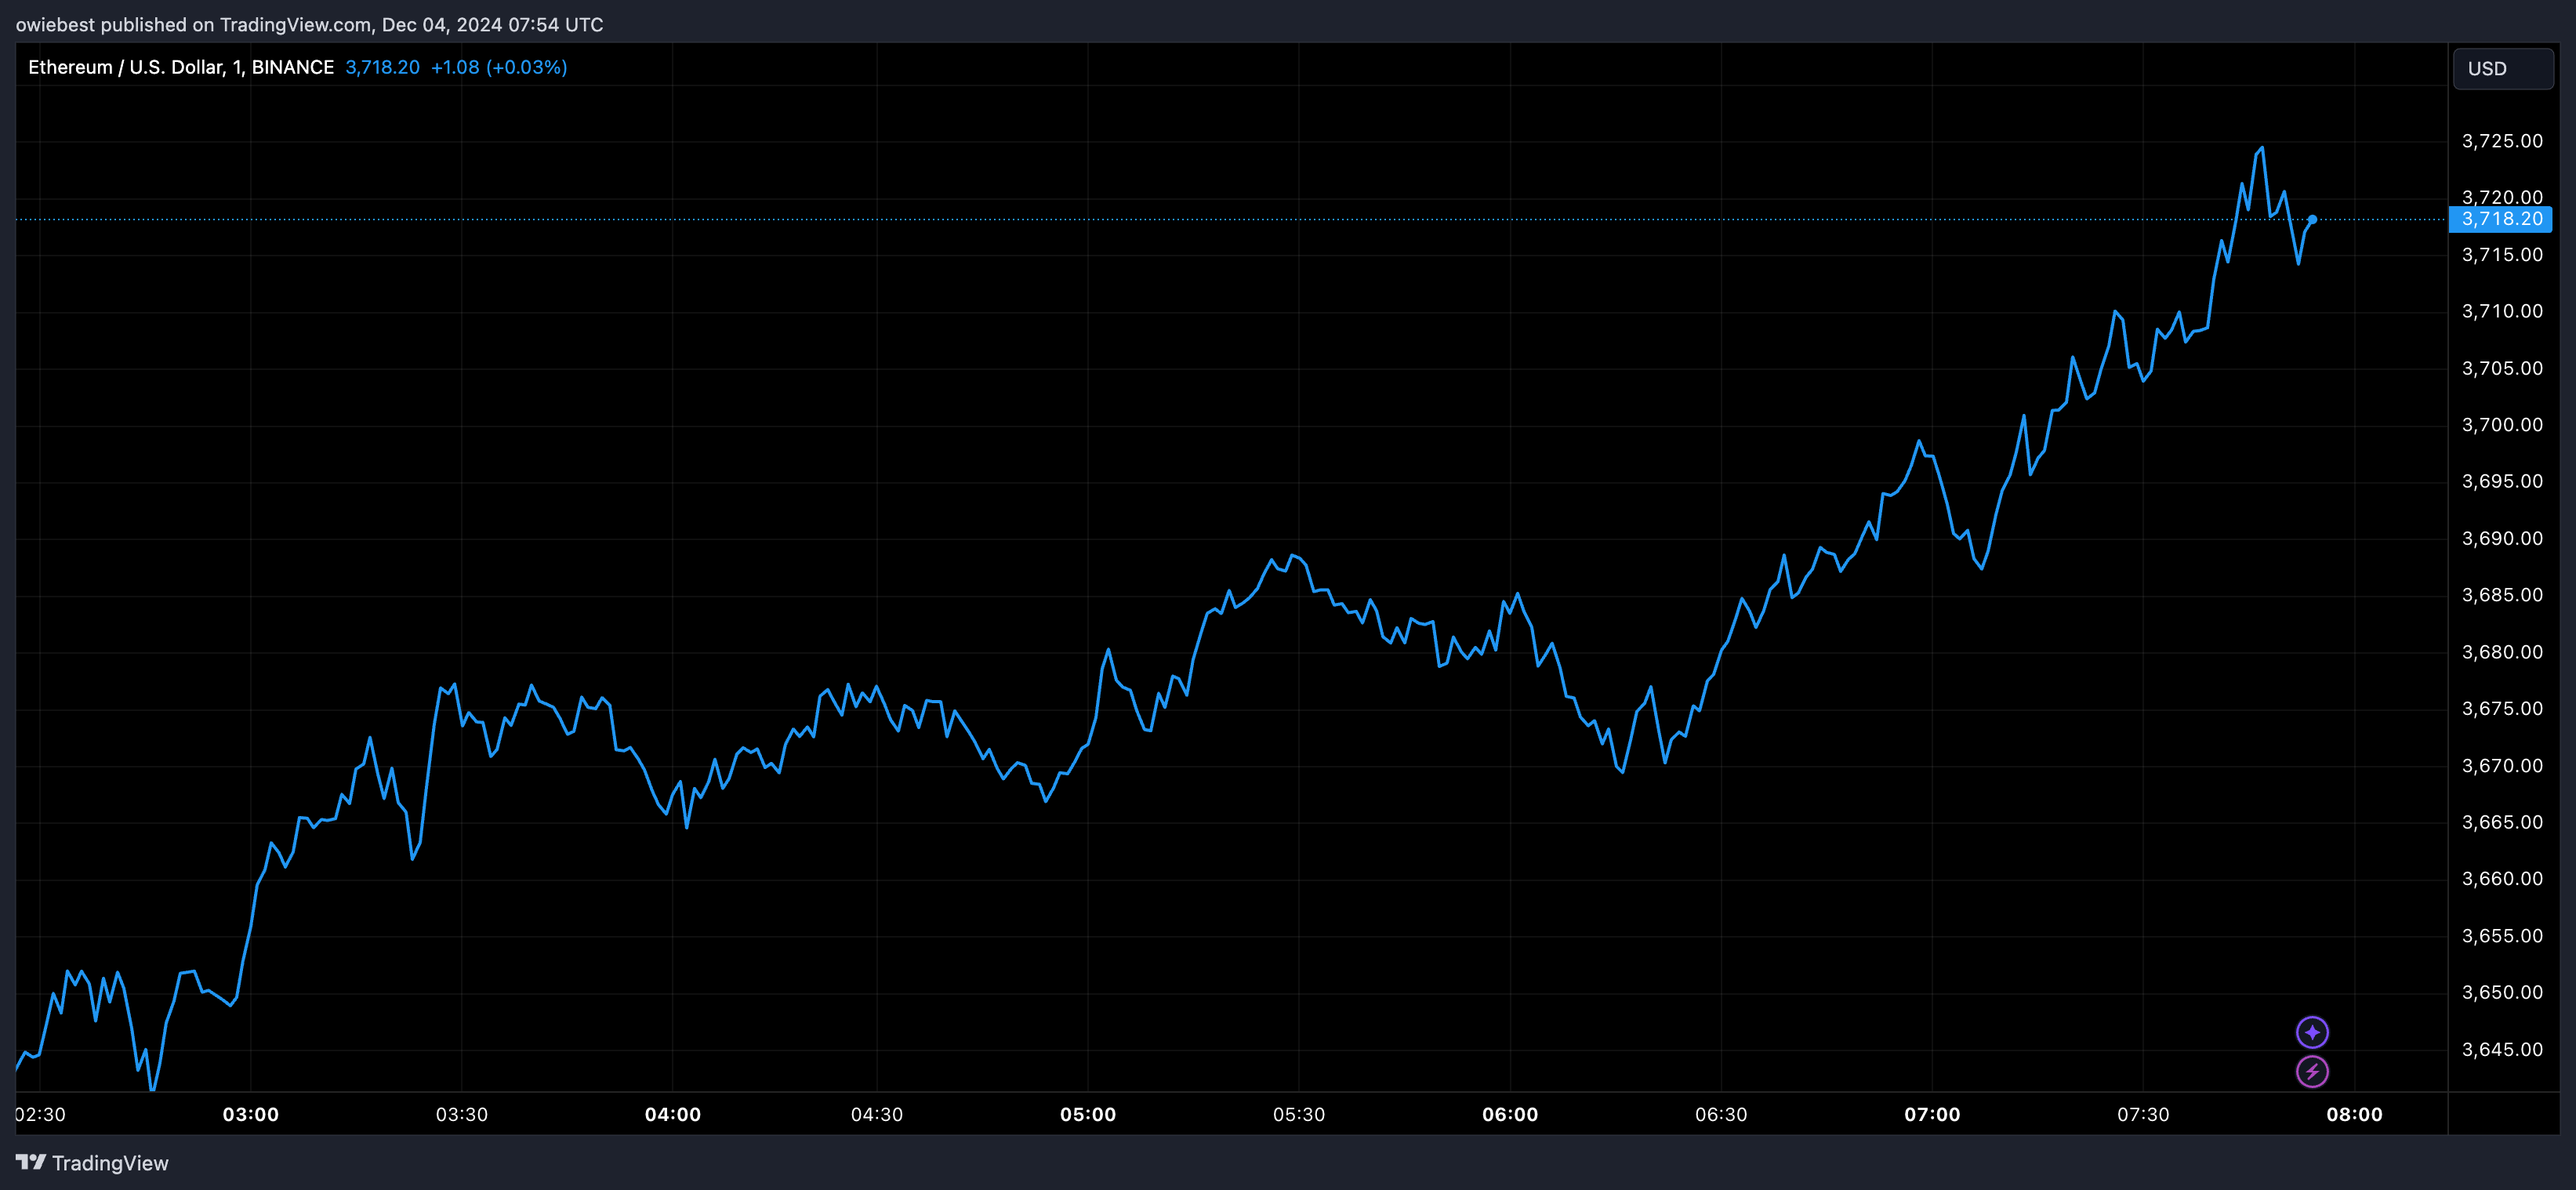Click the 03:00 time axis label

[251, 1114]
